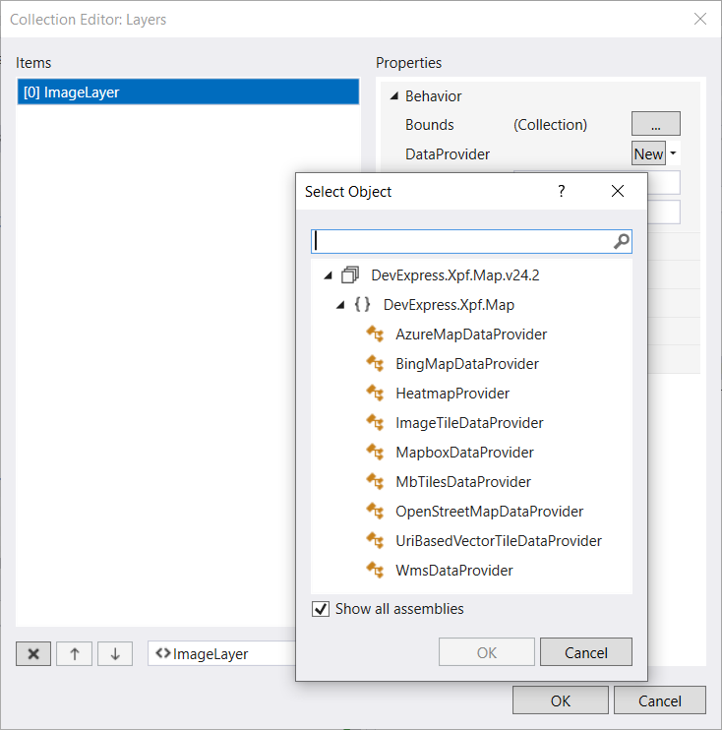
Task: Select WmsDataProvider in the tree
Action: click(x=454, y=571)
